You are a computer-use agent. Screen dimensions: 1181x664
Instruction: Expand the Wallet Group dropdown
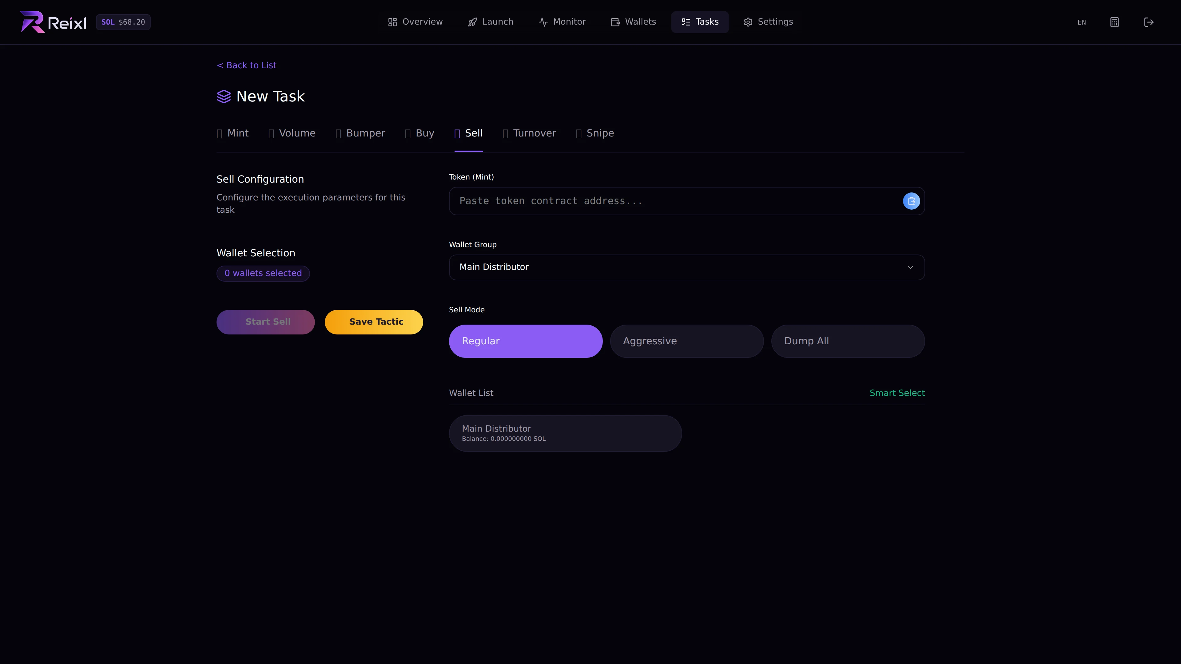687,267
